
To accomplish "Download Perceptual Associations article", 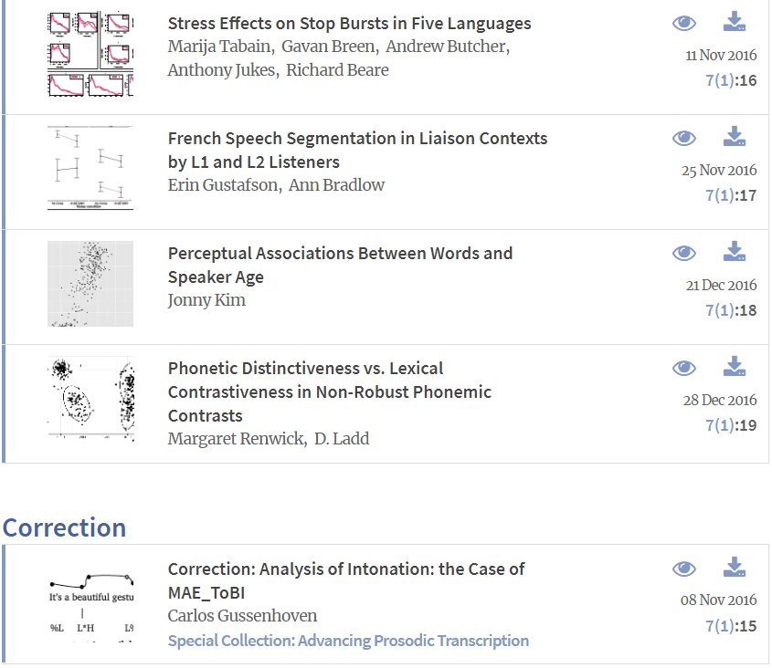I will [735, 252].
